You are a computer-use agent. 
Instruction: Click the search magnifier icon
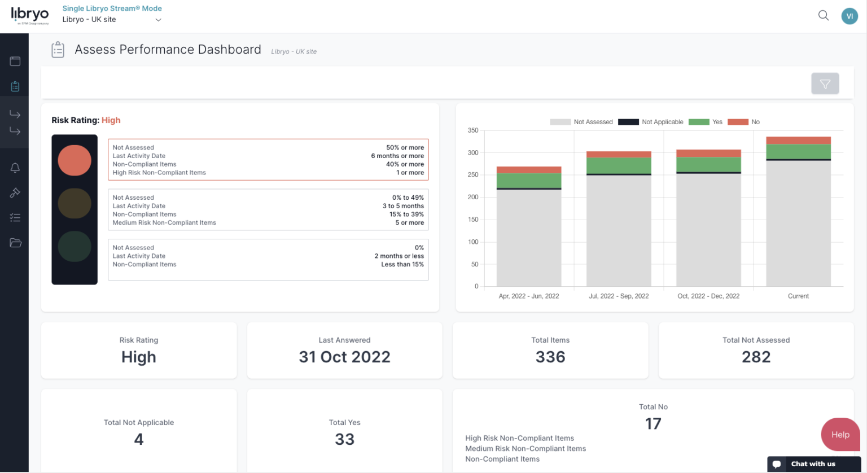(823, 15)
